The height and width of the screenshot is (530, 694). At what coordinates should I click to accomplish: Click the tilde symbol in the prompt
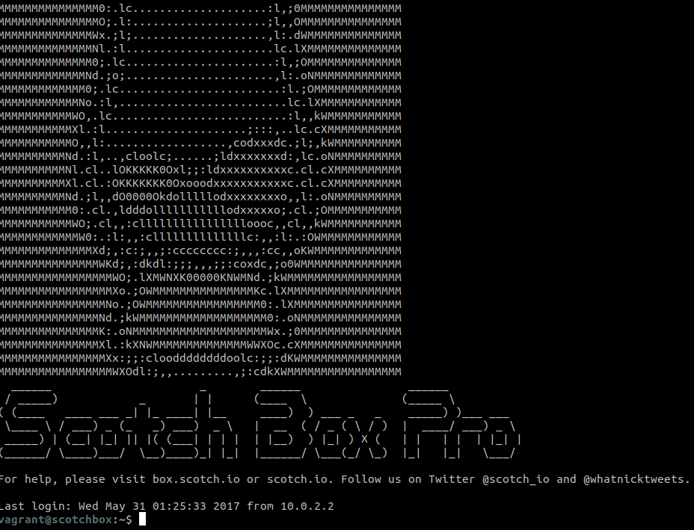pos(120,520)
